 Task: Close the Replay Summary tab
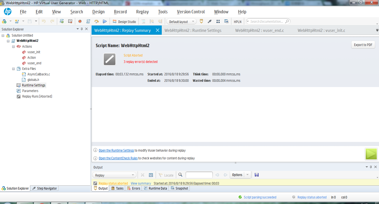(158, 30)
